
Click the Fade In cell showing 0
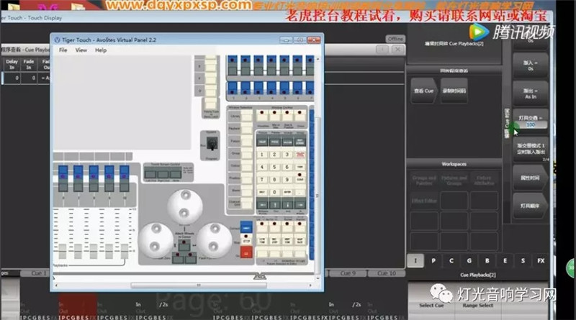[29, 78]
